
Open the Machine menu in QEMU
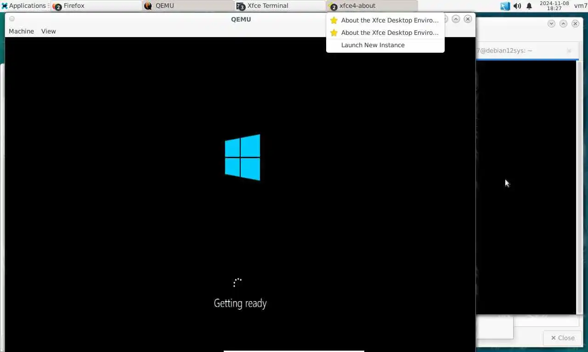pyautogui.click(x=21, y=31)
